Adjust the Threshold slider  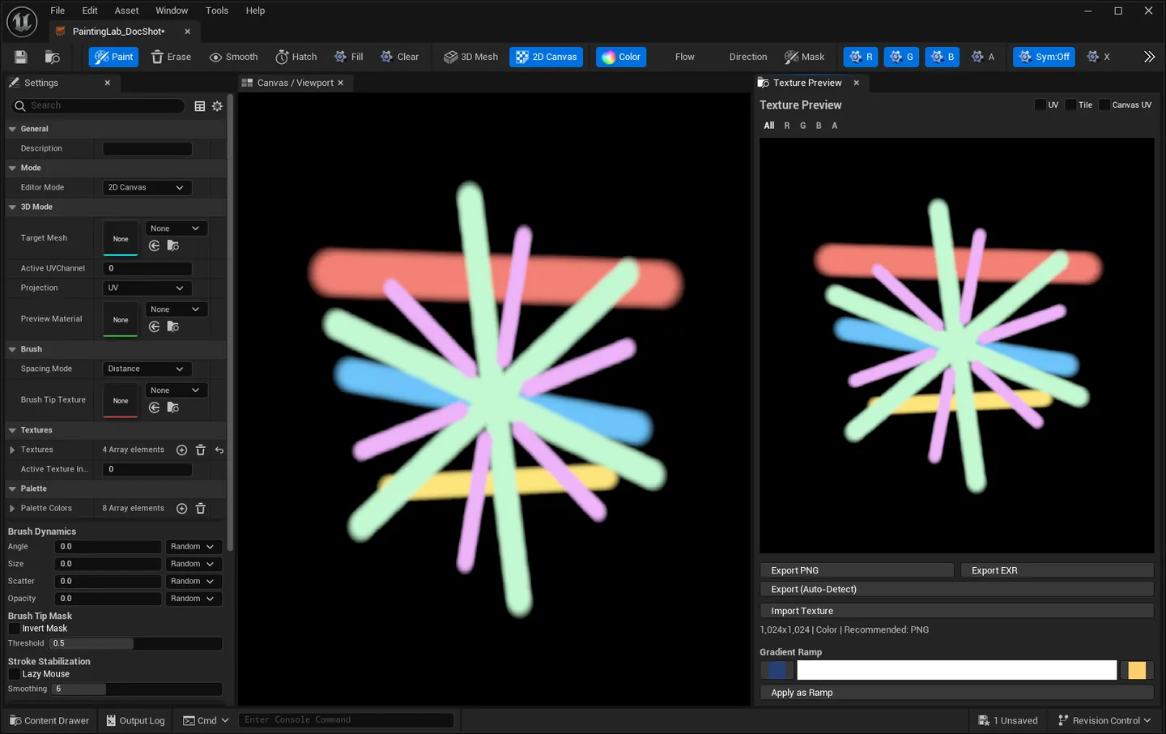click(x=135, y=643)
